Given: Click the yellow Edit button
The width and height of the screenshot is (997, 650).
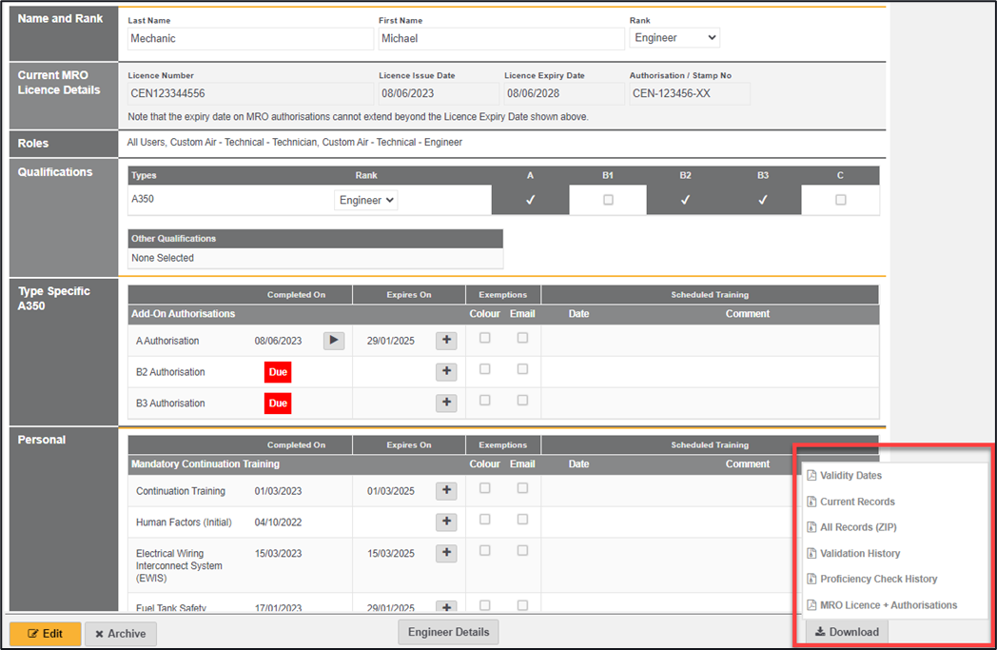Looking at the screenshot, I should pos(45,634).
